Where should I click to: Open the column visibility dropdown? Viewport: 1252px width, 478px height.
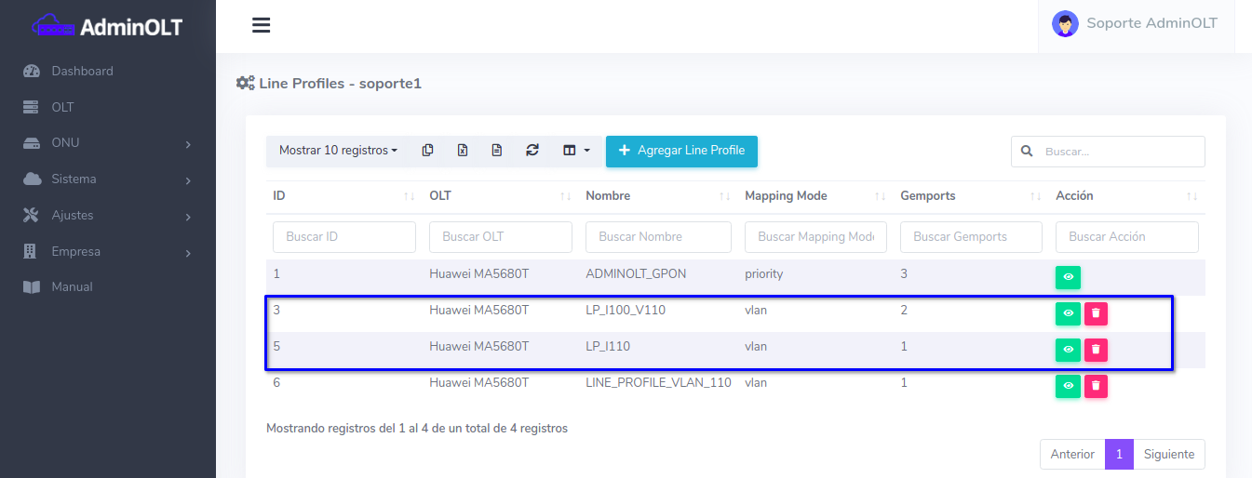pyautogui.click(x=576, y=151)
